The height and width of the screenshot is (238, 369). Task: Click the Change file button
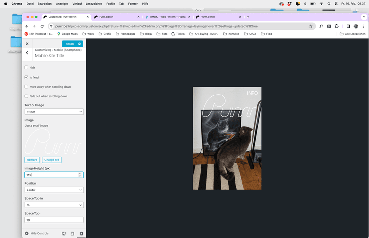pos(51,160)
